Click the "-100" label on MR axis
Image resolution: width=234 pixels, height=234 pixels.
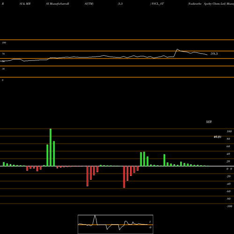pos(229,206)
